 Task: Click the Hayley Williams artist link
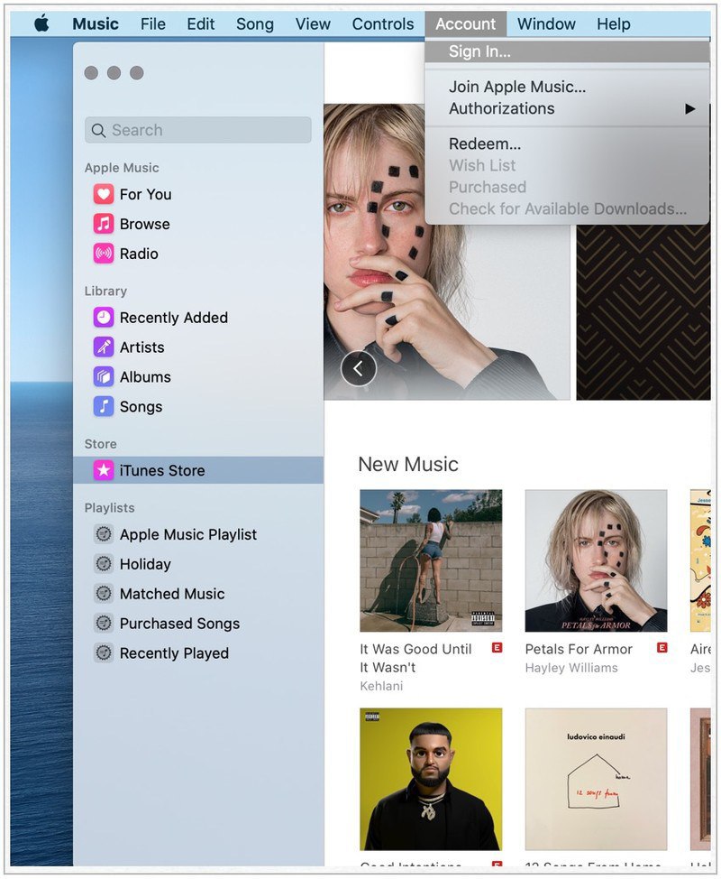pyautogui.click(x=571, y=668)
